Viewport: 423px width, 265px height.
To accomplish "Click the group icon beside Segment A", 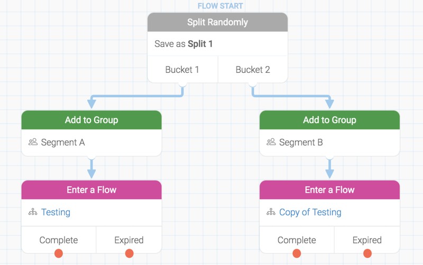I will [33, 142].
